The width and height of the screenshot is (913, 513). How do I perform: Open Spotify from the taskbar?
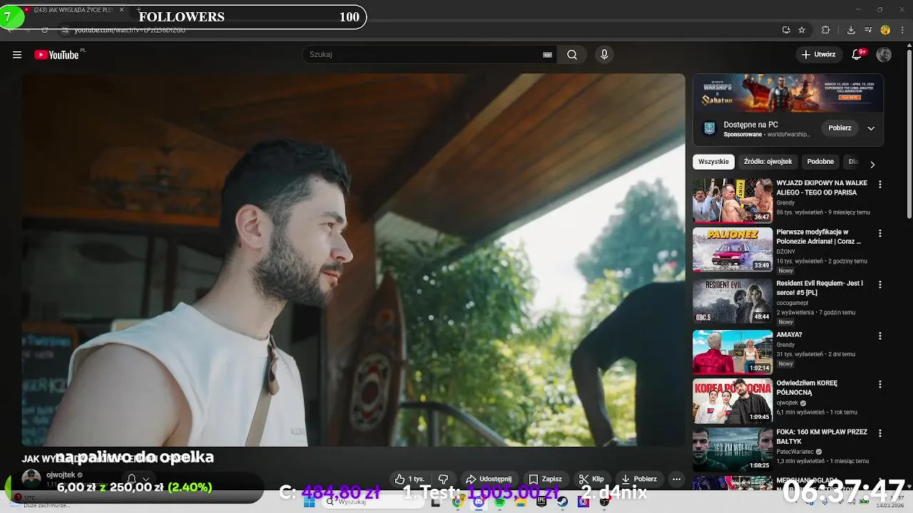pos(499,502)
